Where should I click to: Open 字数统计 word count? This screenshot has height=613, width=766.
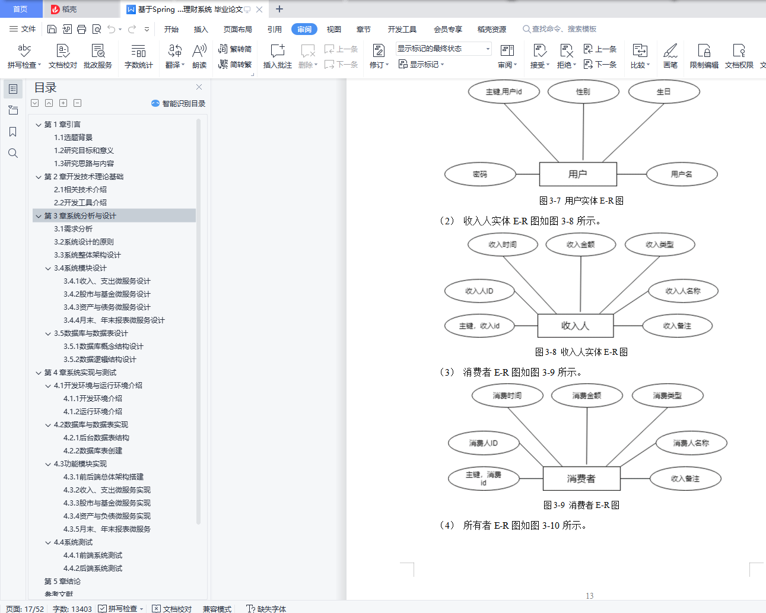click(139, 56)
